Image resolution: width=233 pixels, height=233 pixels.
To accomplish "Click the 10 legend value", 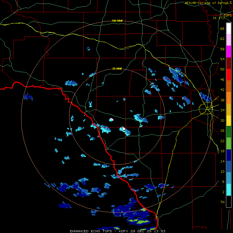I will click(222, 171).
